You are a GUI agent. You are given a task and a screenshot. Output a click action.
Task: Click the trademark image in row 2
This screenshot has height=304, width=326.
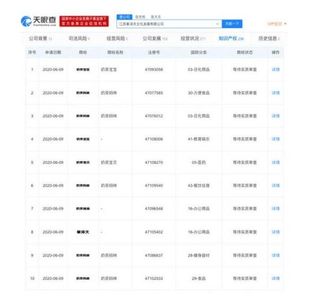(x=83, y=93)
